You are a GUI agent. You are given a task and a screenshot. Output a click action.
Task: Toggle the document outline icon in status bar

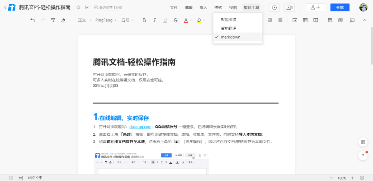pos(11,178)
